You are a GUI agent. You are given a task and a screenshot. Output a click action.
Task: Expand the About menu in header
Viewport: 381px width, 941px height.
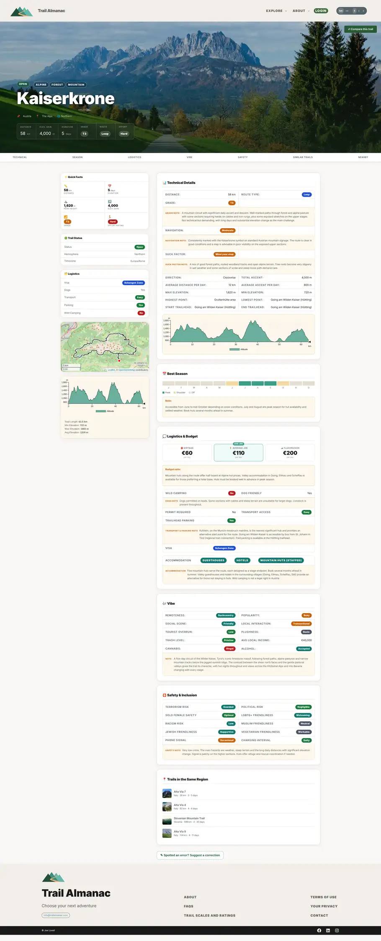click(301, 11)
